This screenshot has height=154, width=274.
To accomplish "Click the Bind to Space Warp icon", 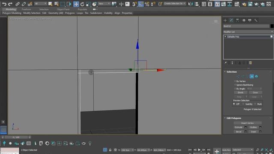I will point(30,4).
